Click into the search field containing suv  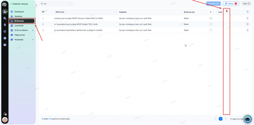point(56,4)
